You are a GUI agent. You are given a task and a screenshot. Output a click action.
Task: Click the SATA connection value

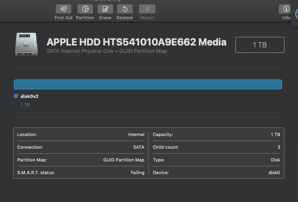[139, 147]
